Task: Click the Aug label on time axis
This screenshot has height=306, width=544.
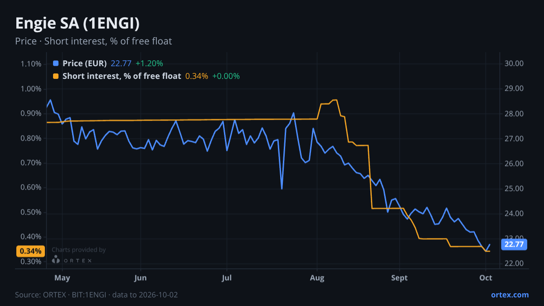Action: pyautogui.click(x=317, y=278)
